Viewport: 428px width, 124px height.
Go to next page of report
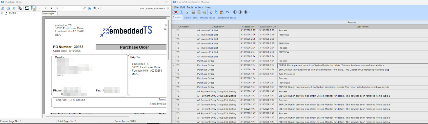coord(52,8)
